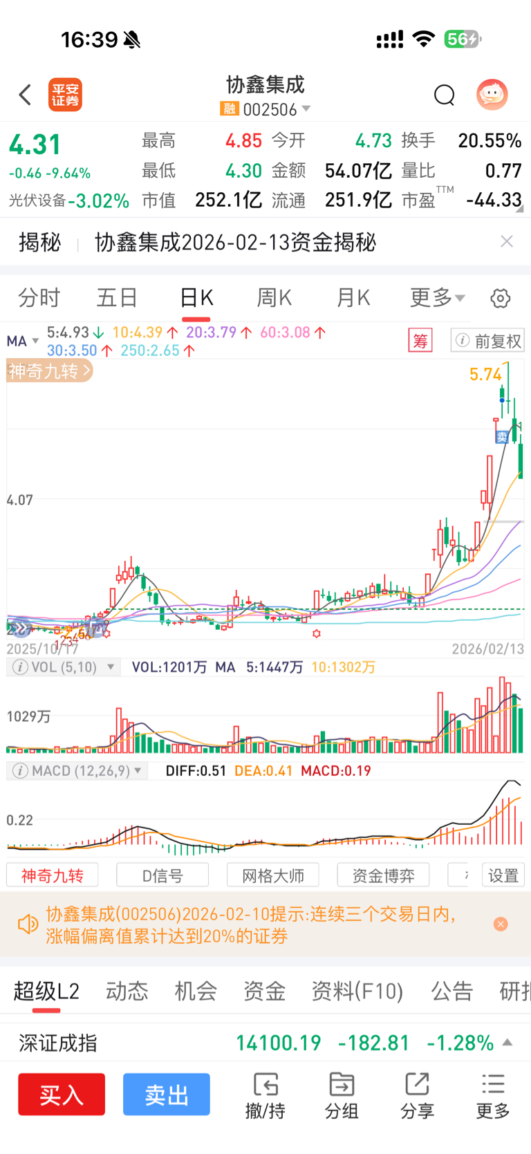Toggle the 筹 chip distribution icon
Screen dimensions: 531x1154
pyautogui.click(x=420, y=341)
